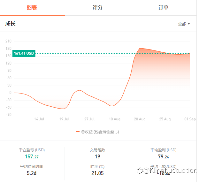Click the 平均盈利 (USD) label
Image resolution: width=199 pixels, height=182 pixels.
(164, 150)
